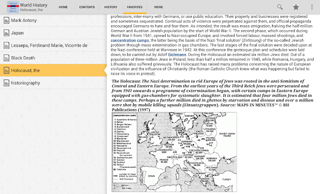320x194 pixels.
Task: Open the search magnifier icon
Action: click(280, 7)
